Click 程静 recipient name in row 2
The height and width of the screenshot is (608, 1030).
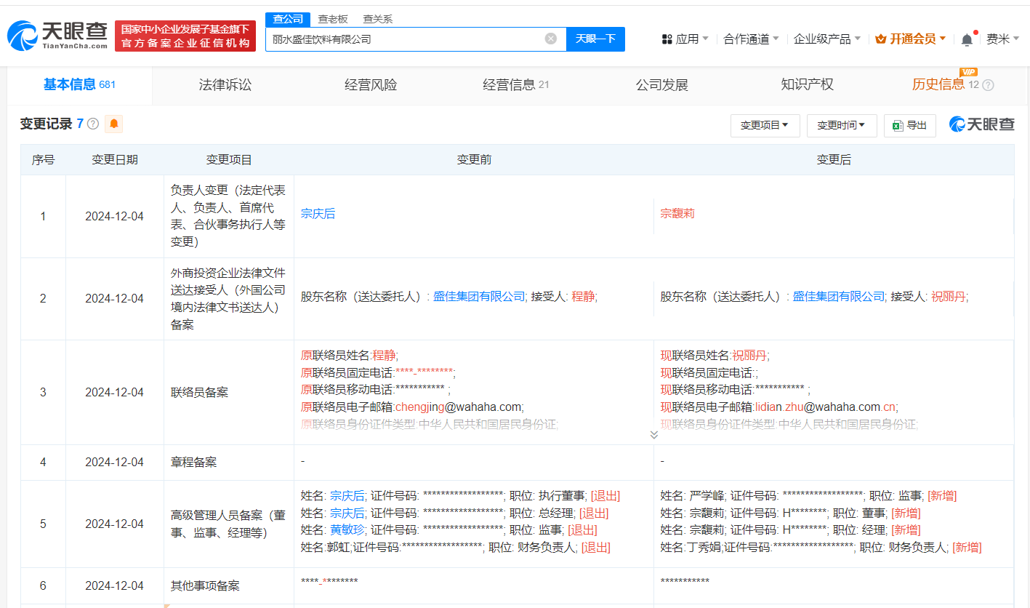click(x=583, y=296)
